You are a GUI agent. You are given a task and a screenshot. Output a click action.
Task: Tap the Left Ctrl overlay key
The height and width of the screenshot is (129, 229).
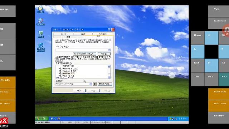tap(8, 94)
